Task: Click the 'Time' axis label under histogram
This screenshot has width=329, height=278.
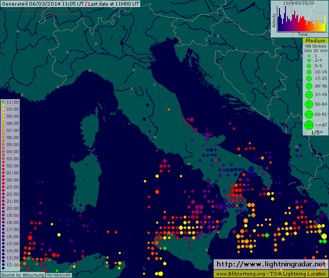Action: (302, 34)
